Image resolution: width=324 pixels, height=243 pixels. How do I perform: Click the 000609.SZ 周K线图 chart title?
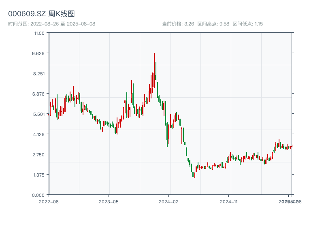pyautogui.click(x=41, y=14)
